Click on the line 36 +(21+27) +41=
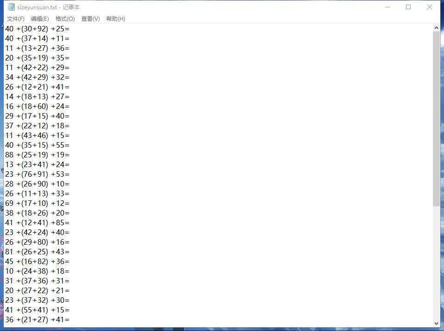The width and height of the screenshot is (444, 331). (37, 319)
